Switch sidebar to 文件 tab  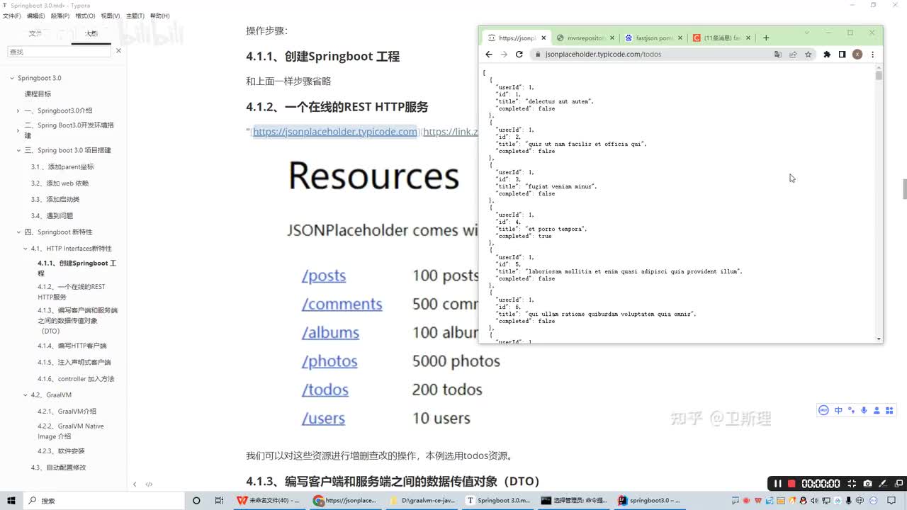pos(35,33)
